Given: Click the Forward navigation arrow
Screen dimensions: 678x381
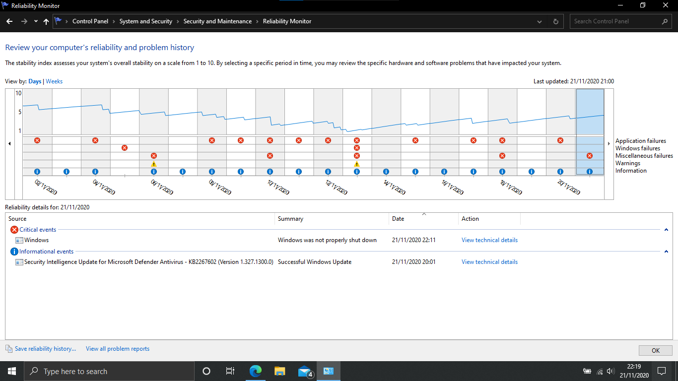Looking at the screenshot, I should [x=24, y=21].
